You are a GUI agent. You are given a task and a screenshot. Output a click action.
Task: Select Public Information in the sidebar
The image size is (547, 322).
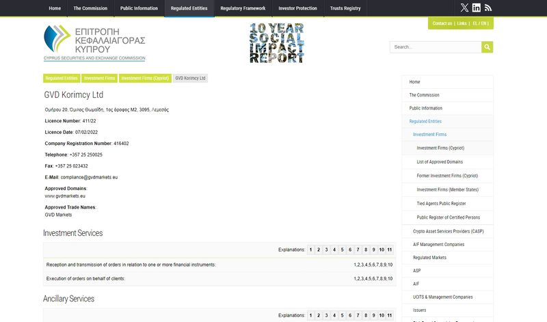click(x=448, y=108)
